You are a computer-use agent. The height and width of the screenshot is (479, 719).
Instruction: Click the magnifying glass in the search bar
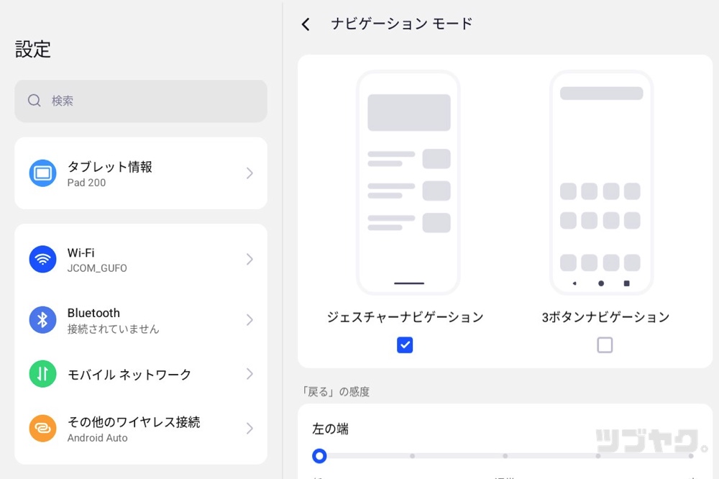coord(34,101)
